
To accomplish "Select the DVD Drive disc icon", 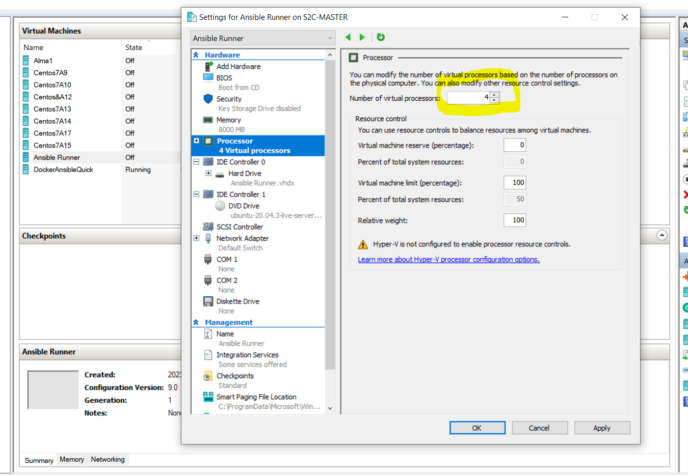I will coord(220,206).
